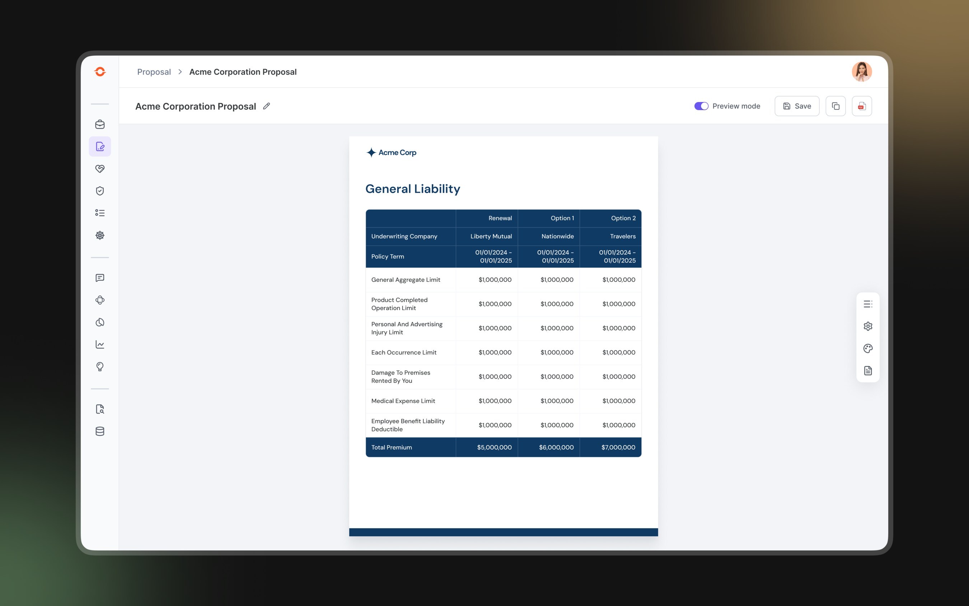Open the briefcase icon in sidebar
Screen dimensions: 969x606
click(100, 124)
